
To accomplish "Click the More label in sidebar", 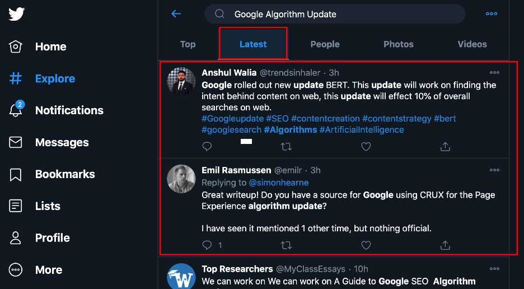I will coord(49,269).
